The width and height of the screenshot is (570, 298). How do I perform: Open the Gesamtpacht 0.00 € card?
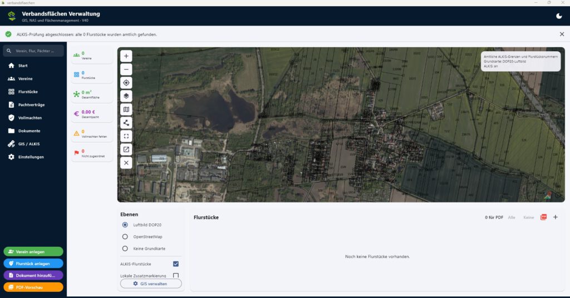(92, 115)
